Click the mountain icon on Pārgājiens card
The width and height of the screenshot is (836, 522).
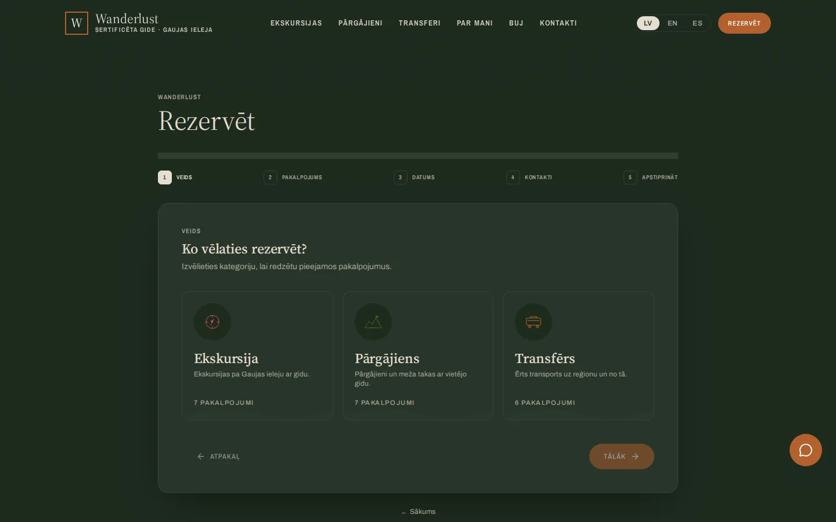pyautogui.click(x=373, y=322)
